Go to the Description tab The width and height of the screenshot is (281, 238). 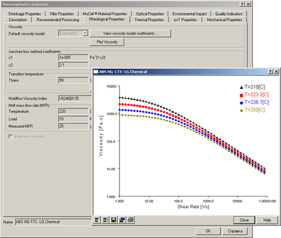click(18, 20)
